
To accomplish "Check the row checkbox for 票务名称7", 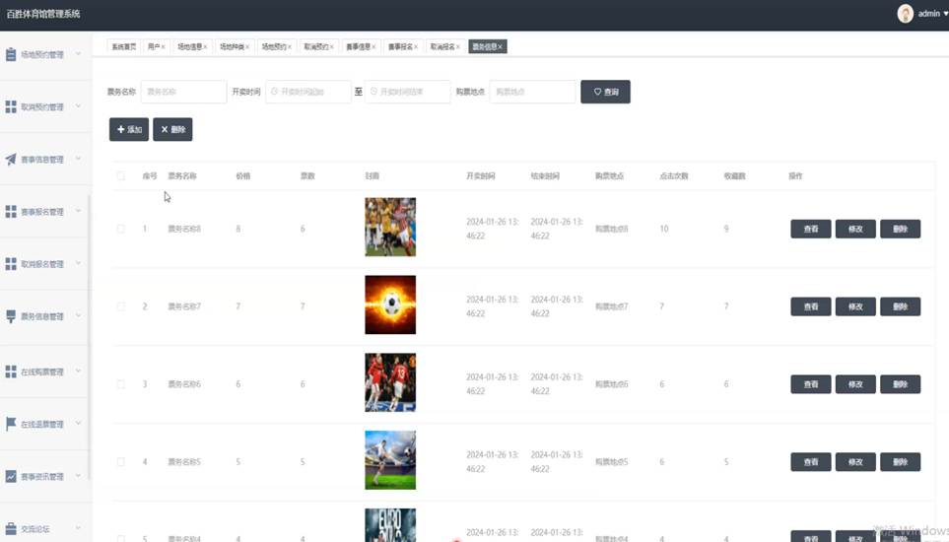I will pos(120,306).
